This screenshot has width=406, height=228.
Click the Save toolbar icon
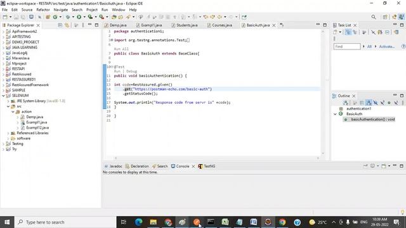point(16,17)
